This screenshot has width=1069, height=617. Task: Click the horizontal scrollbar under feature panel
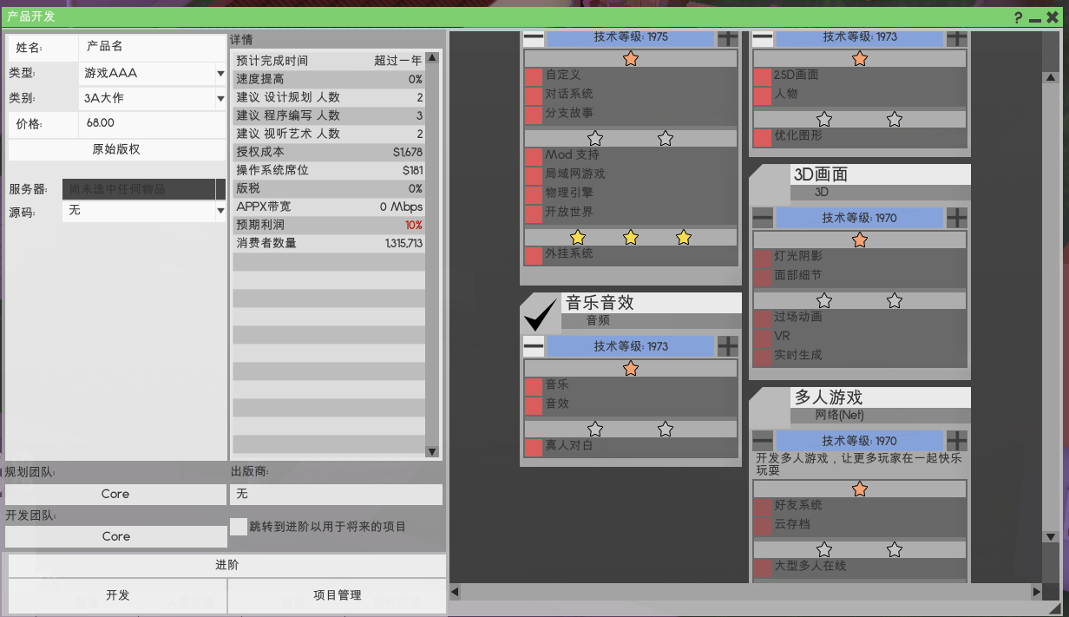point(746,592)
